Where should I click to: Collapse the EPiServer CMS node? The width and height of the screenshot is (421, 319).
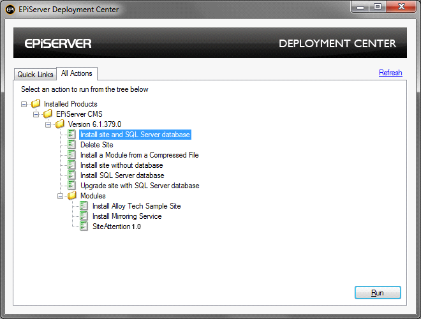point(36,114)
